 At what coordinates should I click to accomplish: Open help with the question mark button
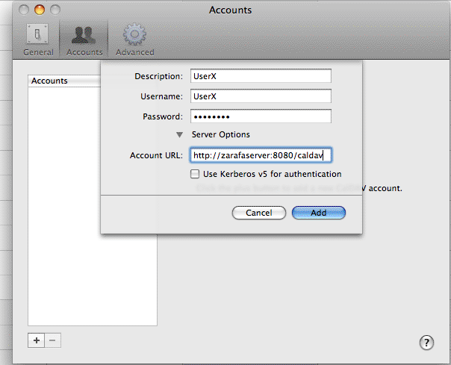(425, 343)
